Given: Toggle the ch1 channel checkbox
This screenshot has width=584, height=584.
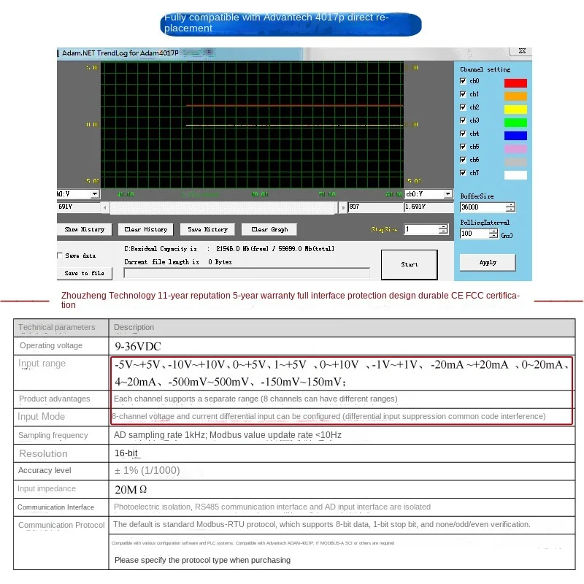Looking at the screenshot, I should [x=463, y=94].
